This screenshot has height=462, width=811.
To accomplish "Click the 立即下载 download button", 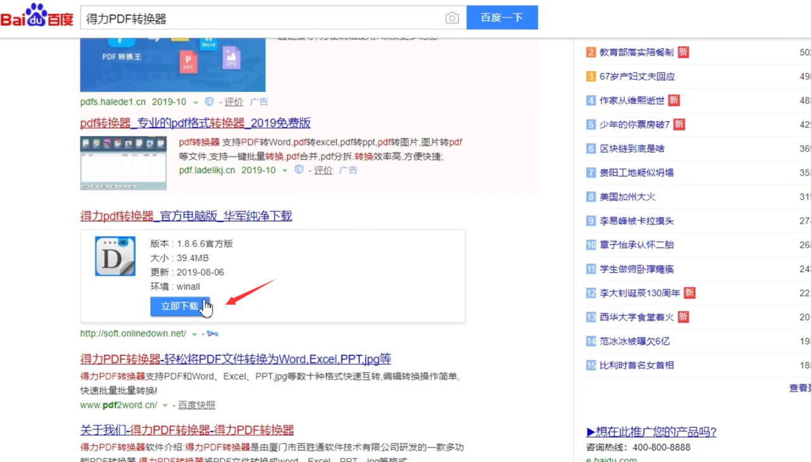I will tap(180, 306).
